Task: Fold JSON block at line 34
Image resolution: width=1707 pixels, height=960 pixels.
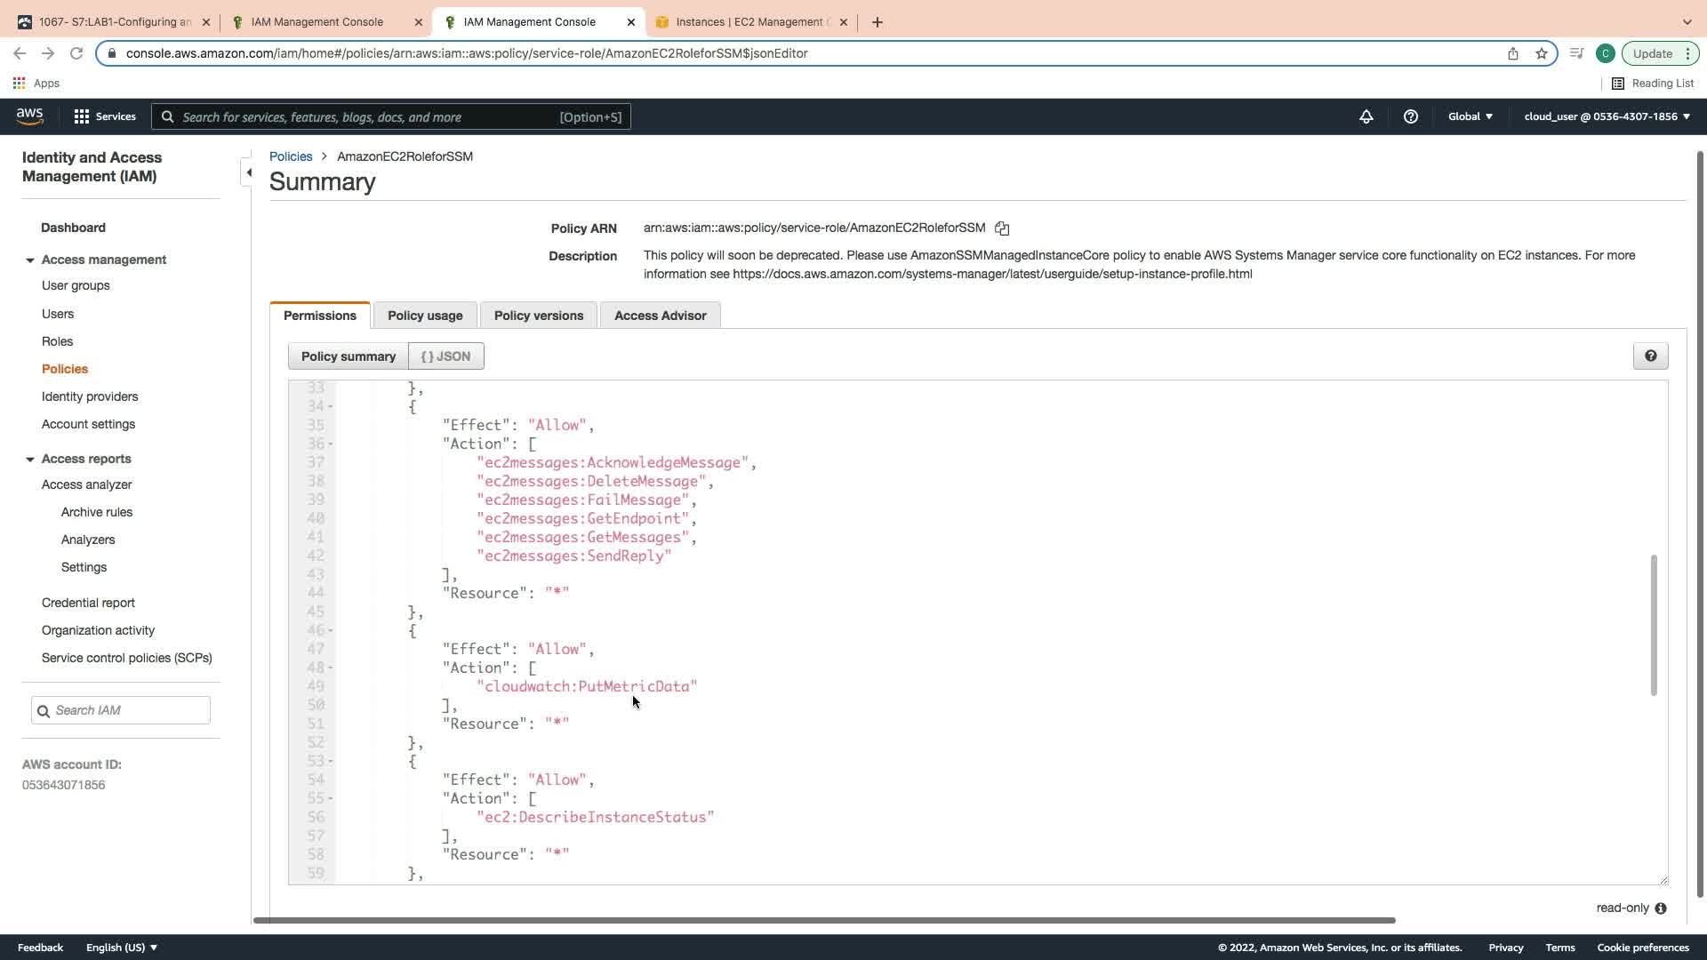Action: tap(331, 407)
